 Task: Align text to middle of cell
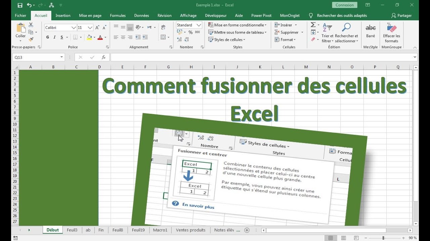(x=123, y=27)
